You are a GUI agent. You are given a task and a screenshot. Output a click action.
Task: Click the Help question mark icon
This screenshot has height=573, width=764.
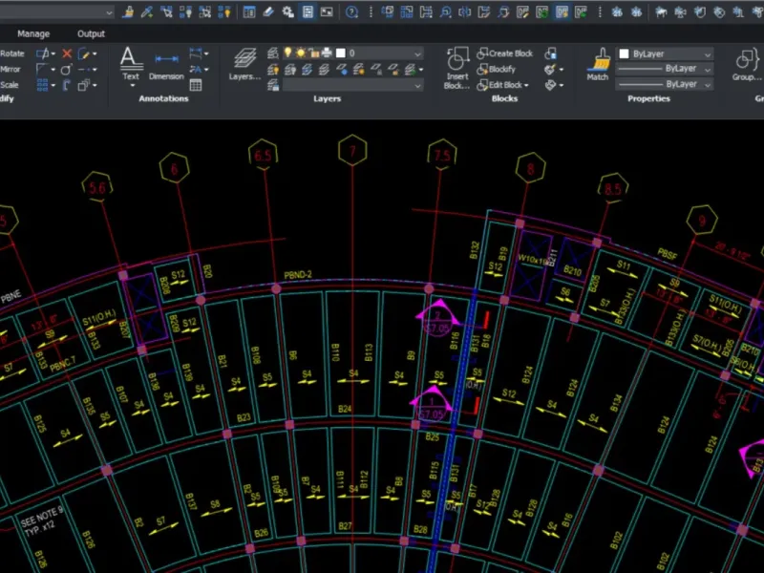(351, 12)
